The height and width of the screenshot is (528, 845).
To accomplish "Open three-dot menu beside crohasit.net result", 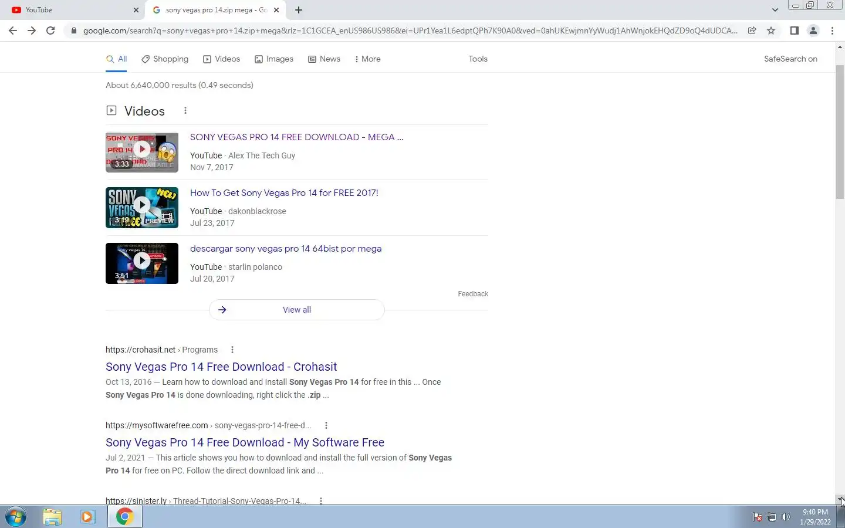I will click(x=232, y=350).
